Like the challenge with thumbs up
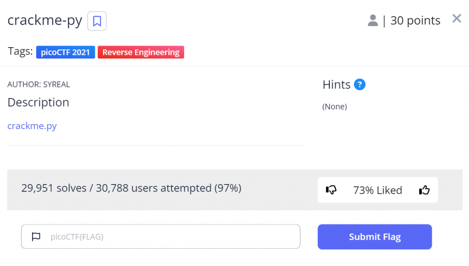Image resolution: width=469 pixels, height=266 pixels. [424, 190]
